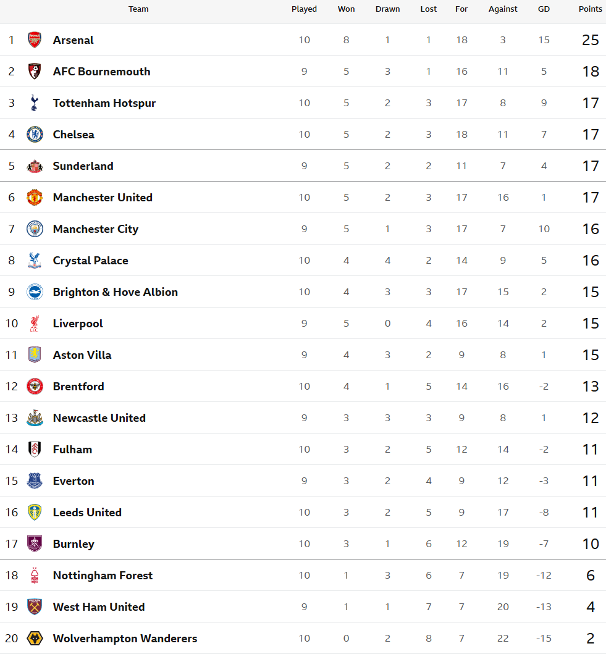Click the Liverpool club badge icon
606x654 pixels.
point(35,324)
